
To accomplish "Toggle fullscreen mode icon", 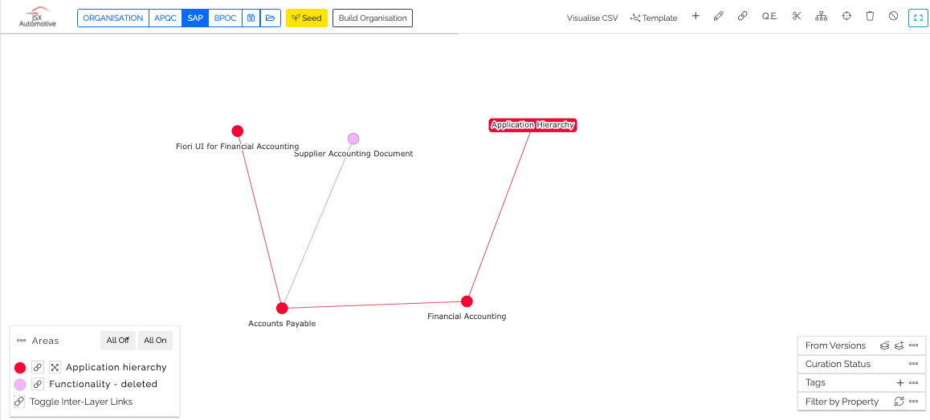I will 917,18.
